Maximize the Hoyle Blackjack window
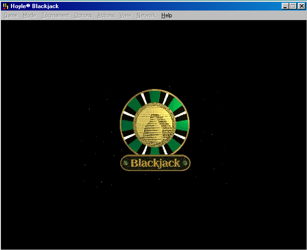 (293, 6)
